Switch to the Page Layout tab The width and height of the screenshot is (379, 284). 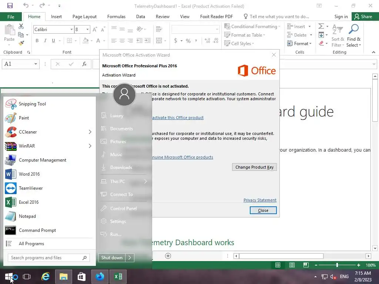(x=84, y=17)
